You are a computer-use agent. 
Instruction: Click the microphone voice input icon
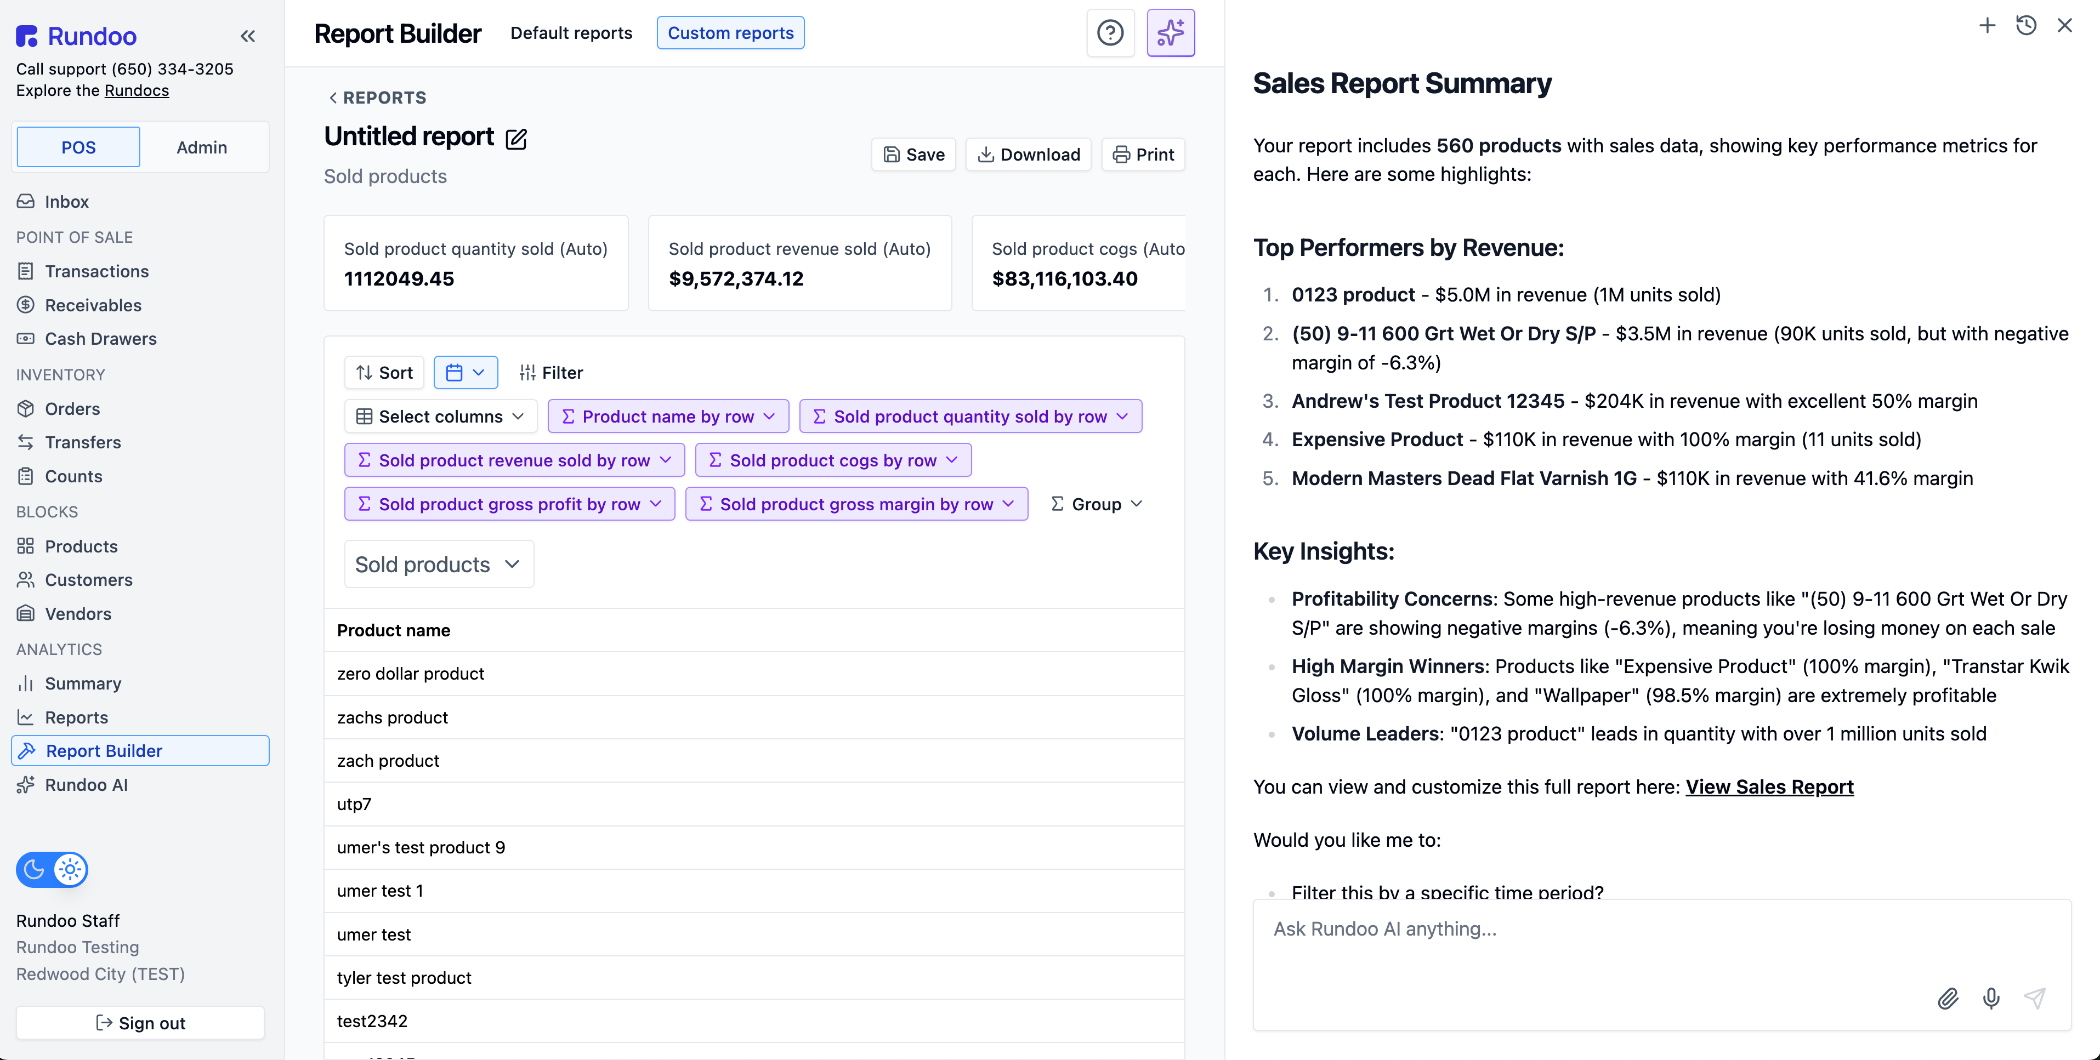[1991, 998]
